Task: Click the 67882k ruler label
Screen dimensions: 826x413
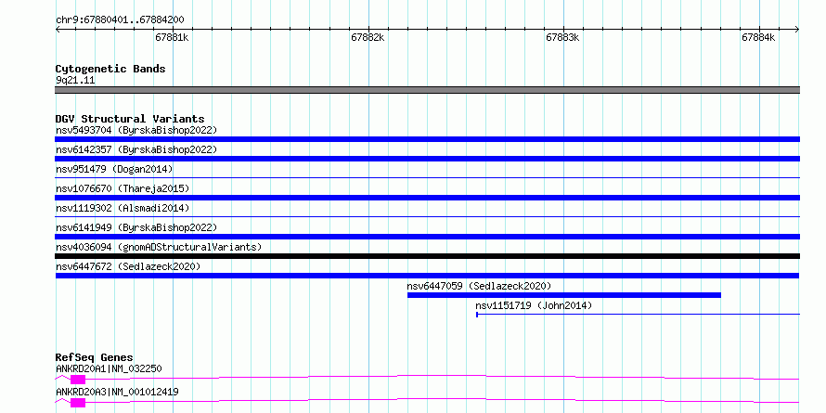Action: (x=368, y=37)
